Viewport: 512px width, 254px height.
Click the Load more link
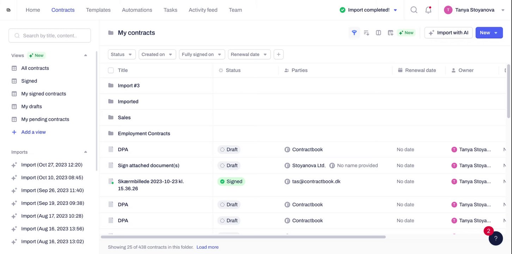tap(207, 247)
